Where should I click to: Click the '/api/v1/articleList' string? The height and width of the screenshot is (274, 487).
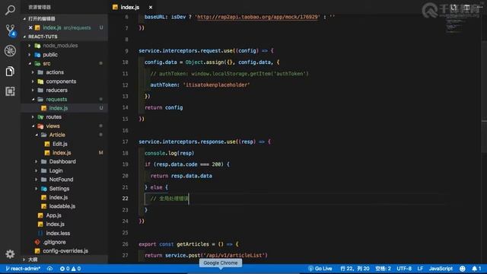pos(235,256)
